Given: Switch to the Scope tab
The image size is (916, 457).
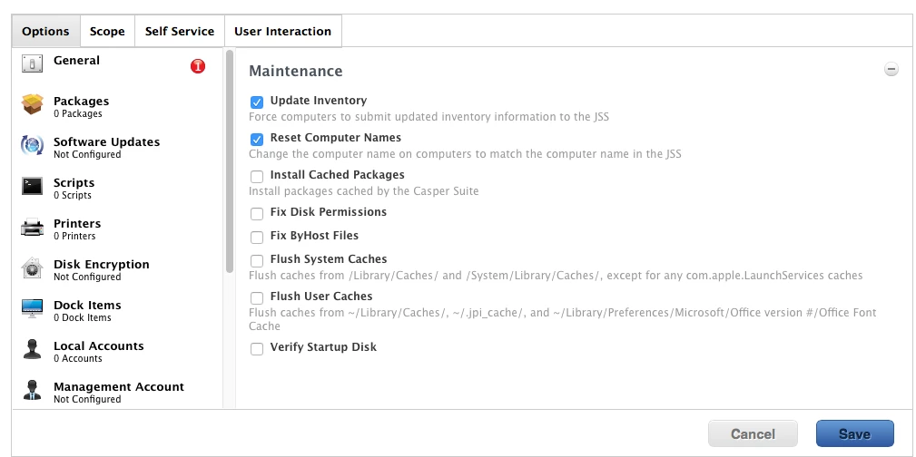Looking at the screenshot, I should (x=107, y=31).
